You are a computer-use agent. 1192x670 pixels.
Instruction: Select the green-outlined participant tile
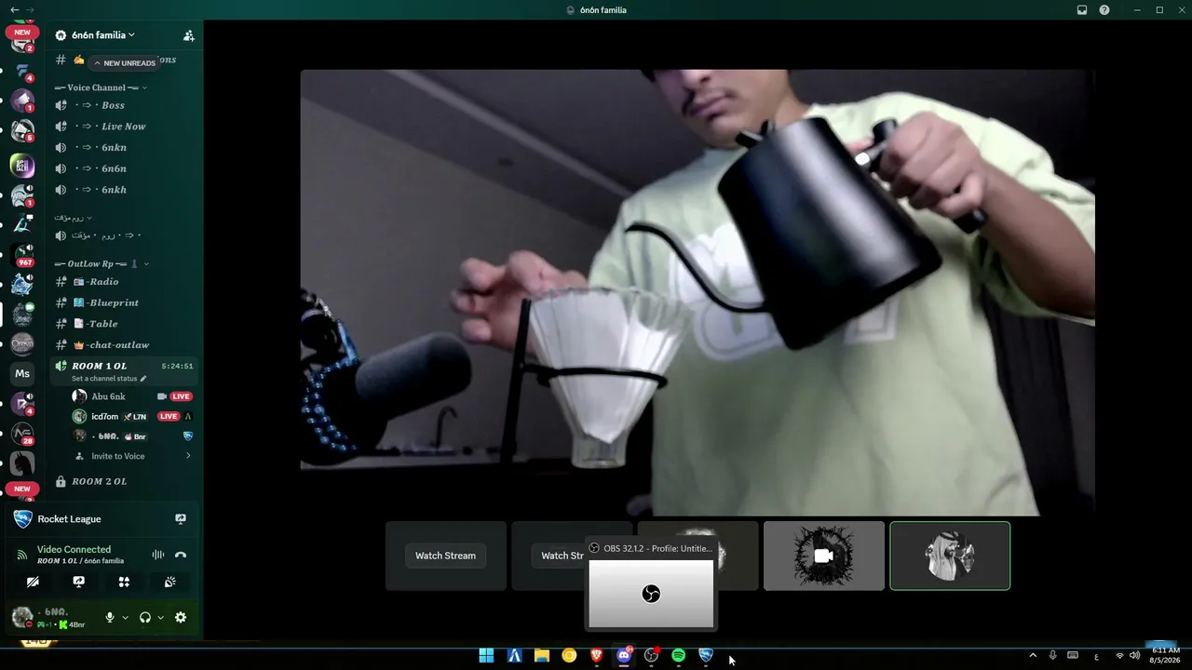(950, 556)
